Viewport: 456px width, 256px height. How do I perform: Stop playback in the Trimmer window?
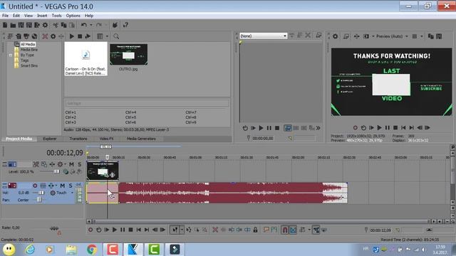pyautogui.click(x=277, y=128)
